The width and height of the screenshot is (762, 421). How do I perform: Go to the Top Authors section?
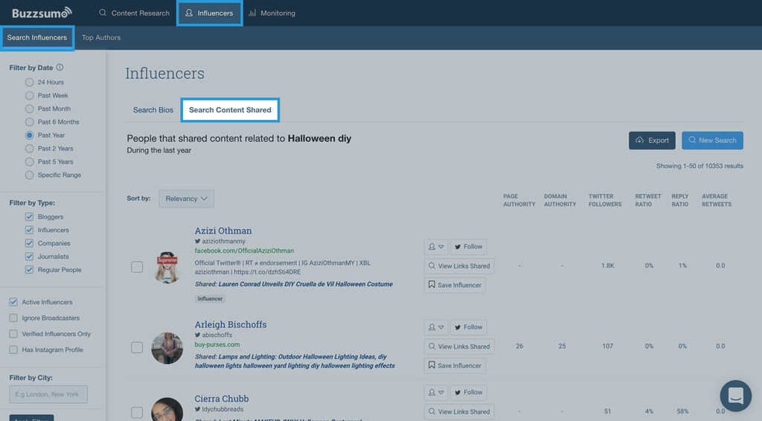101,38
